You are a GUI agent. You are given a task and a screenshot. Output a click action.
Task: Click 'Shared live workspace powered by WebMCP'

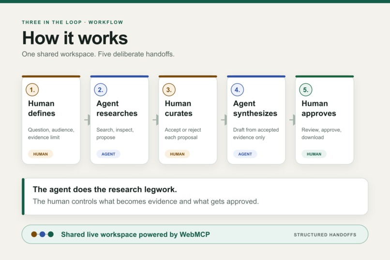[135, 234]
